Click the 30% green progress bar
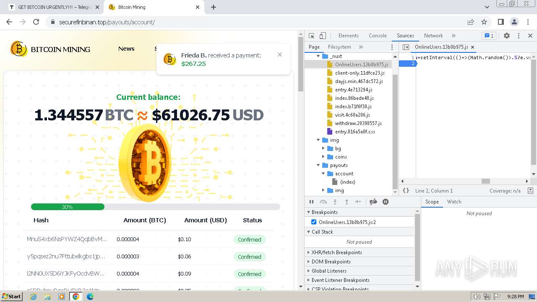537x302 pixels. pyautogui.click(x=68, y=207)
